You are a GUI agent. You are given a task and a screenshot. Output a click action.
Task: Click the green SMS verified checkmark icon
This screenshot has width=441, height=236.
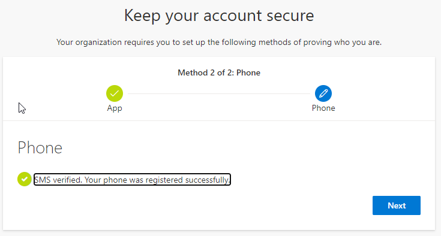(25, 179)
